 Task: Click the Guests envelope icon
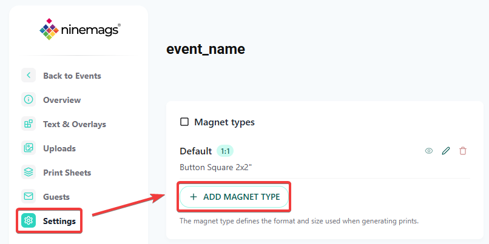point(29,197)
